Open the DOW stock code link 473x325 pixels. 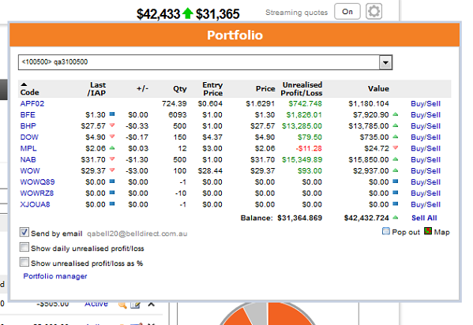point(29,137)
